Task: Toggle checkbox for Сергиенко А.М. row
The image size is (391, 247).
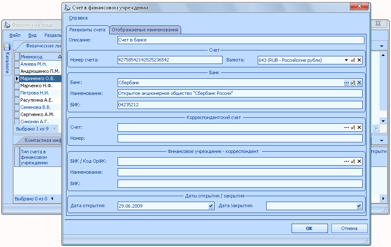Action: (x=17, y=115)
